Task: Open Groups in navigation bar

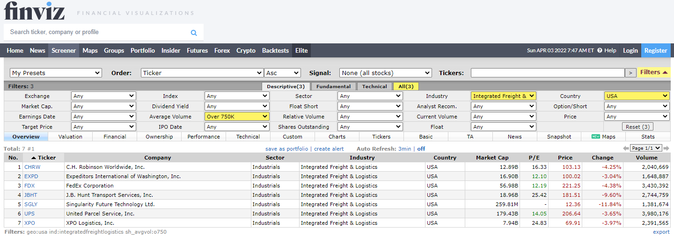Action: pos(114,50)
